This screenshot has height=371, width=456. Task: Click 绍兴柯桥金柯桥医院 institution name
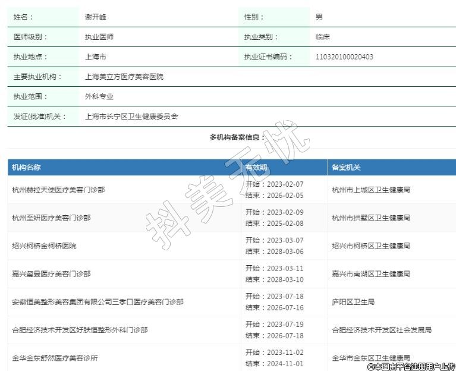tap(44, 246)
